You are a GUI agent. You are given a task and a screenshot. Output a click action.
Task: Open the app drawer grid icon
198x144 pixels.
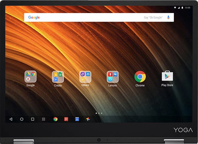[x=44, y=119]
